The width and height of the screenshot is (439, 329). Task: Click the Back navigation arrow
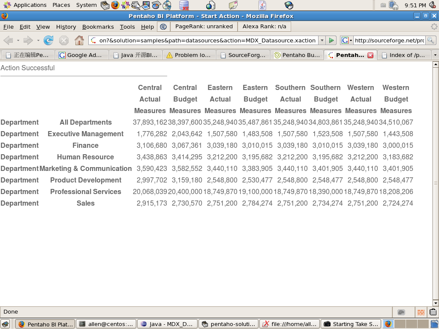pos(8,40)
